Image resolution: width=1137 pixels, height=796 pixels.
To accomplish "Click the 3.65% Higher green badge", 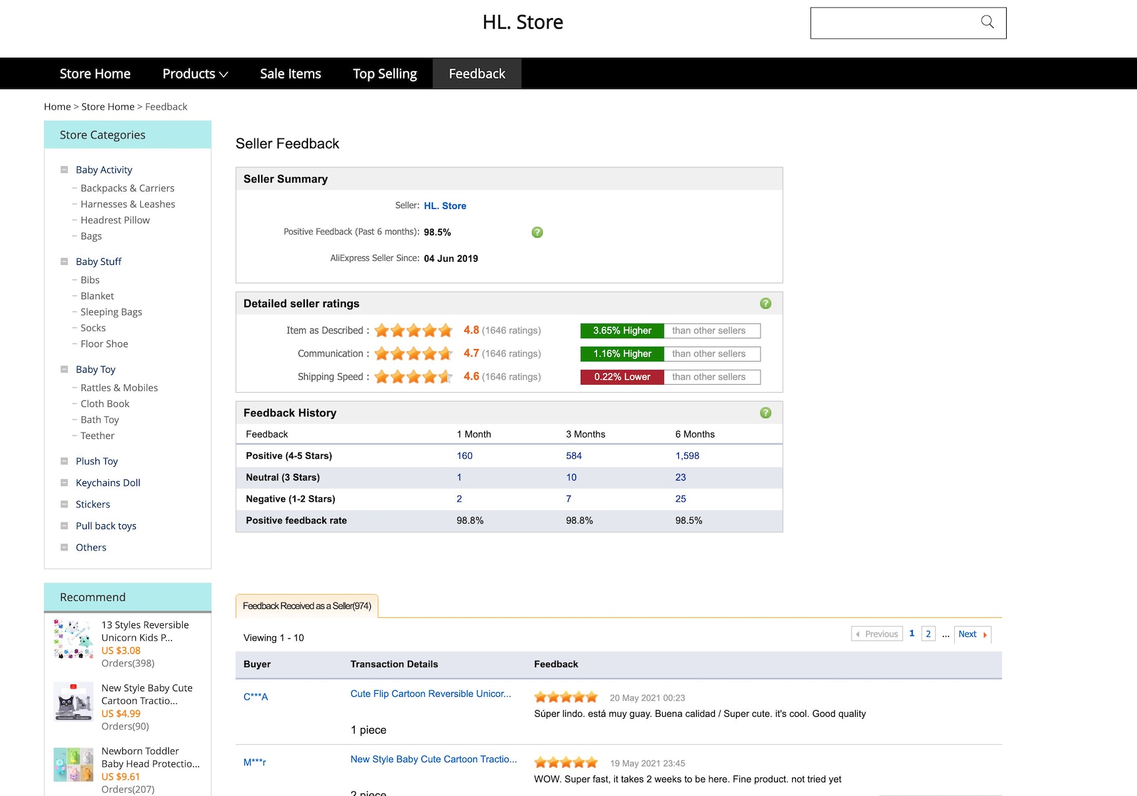I will 621,331.
